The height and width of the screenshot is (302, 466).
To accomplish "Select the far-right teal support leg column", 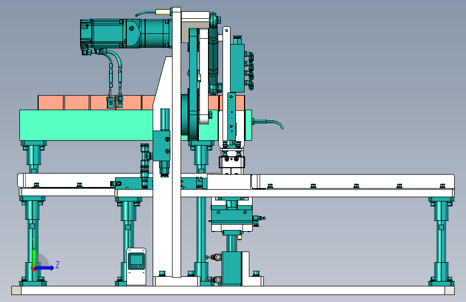I will coord(441,241).
